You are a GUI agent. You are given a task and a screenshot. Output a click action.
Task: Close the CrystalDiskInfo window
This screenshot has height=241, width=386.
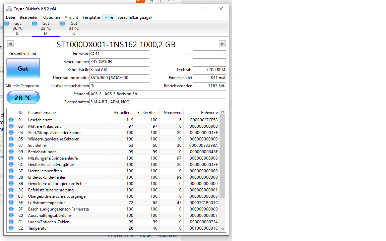[221, 9]
